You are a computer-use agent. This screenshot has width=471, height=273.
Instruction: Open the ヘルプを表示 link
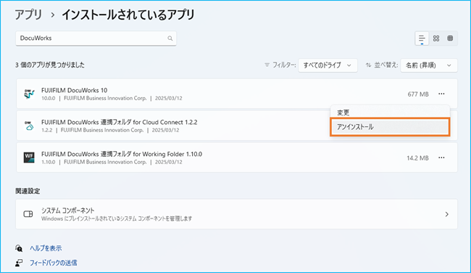[46, 248]
